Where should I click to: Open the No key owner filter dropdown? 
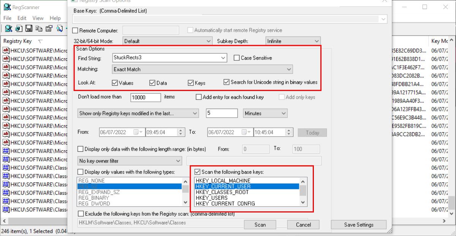(130, 161)
